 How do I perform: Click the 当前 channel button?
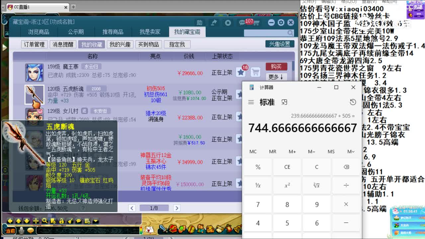pos(10,231)
